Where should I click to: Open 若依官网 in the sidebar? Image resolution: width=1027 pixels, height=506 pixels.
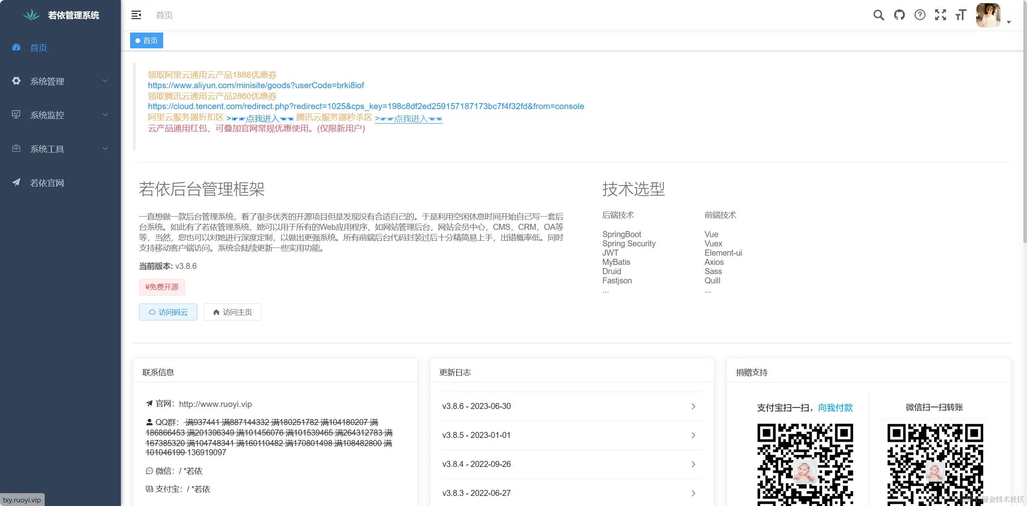47,183
